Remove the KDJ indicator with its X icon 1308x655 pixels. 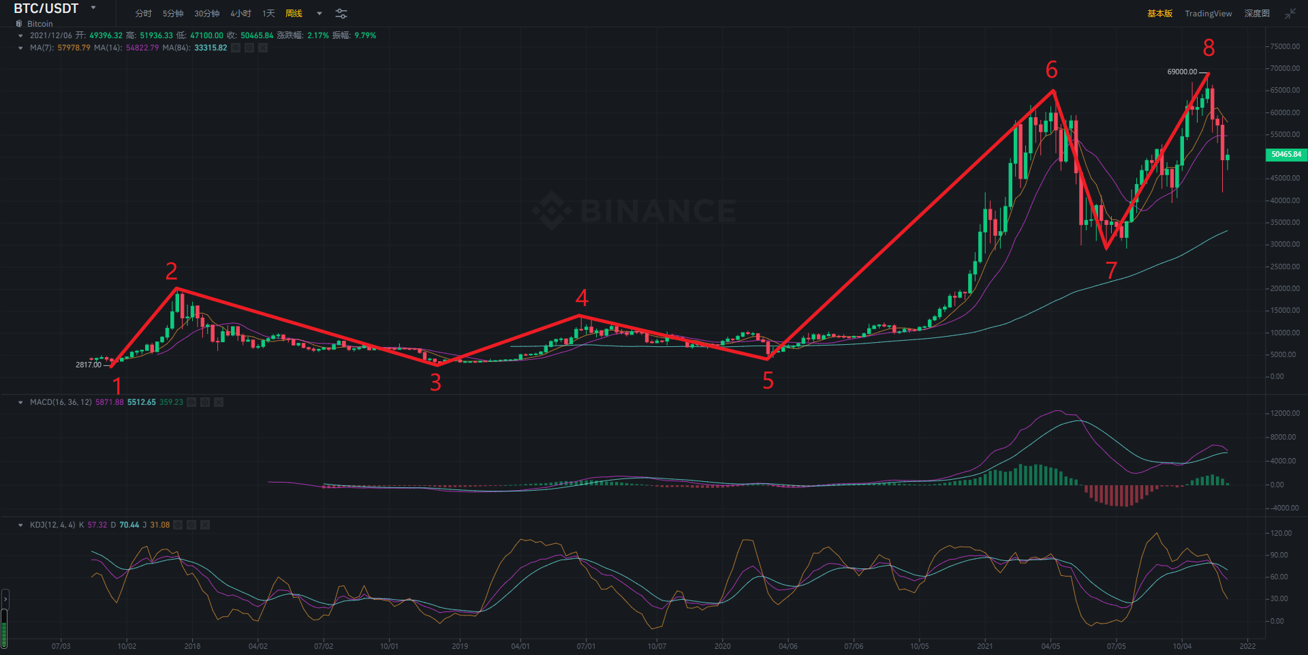(x=205, y=525)
